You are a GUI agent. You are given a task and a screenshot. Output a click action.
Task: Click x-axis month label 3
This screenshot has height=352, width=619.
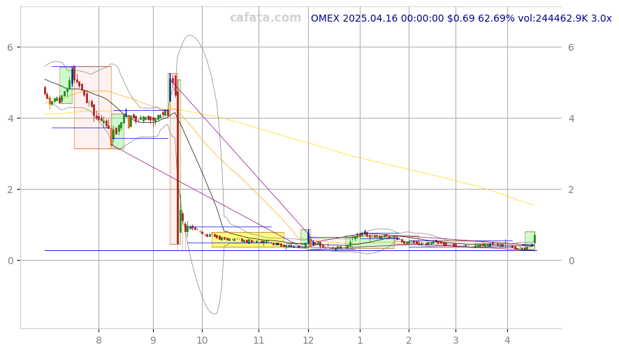pyautogui.click(x=456, y=340)
